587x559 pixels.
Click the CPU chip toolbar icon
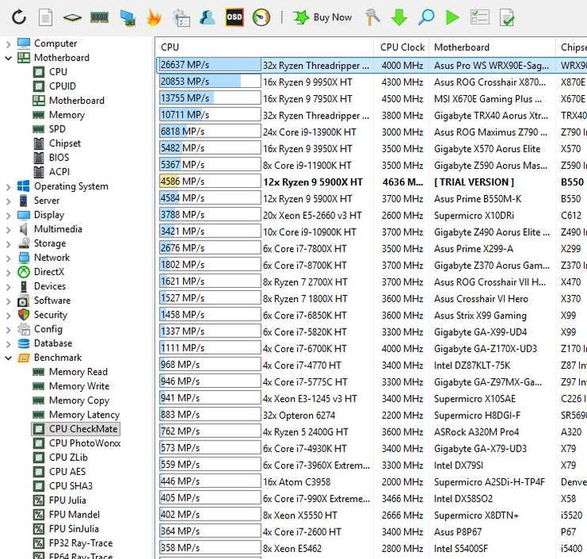(x=72, y=18)
